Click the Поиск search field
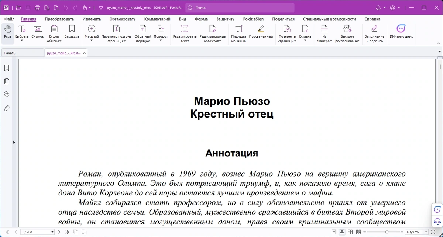 (x=240, y=8)
